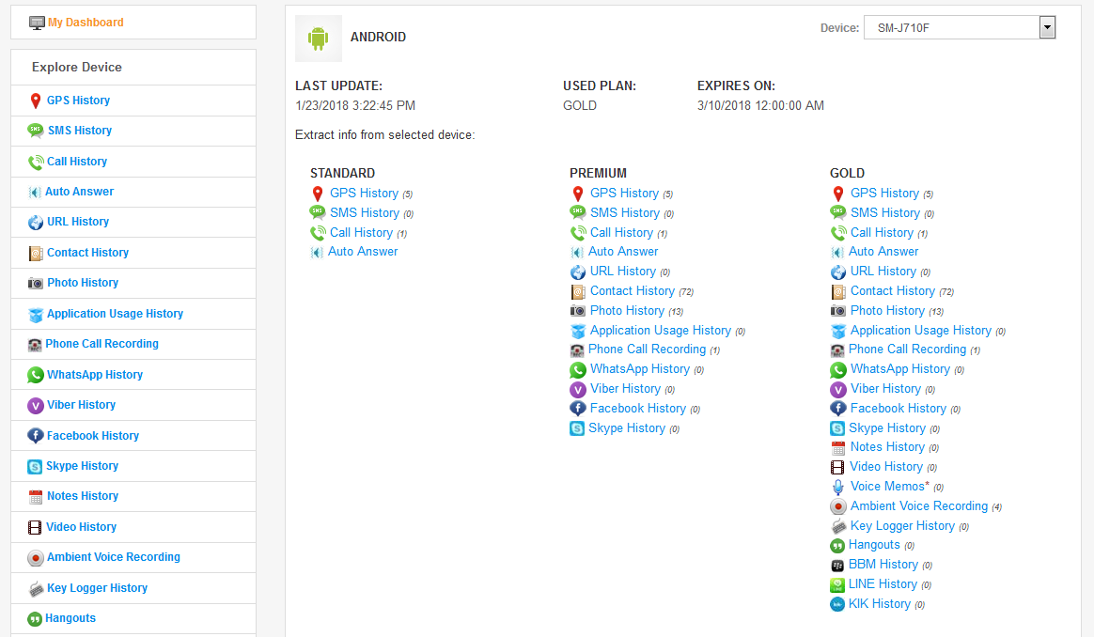Open URL History under GOLD plan

883,271
